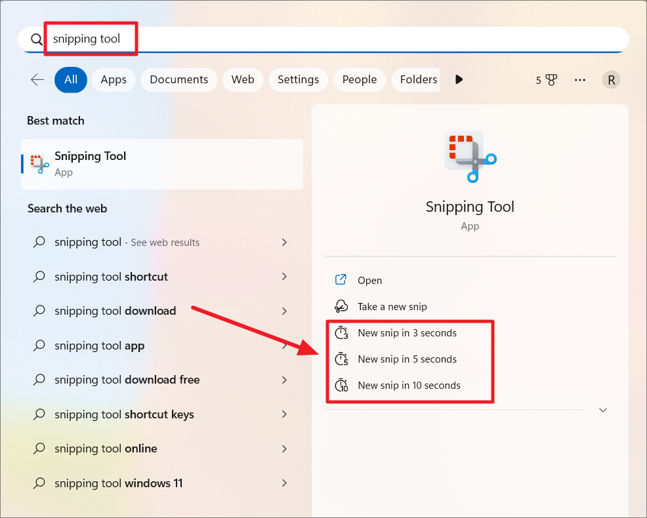Click the Snipping Tool app icon above its name

click(x=470, y=156)
